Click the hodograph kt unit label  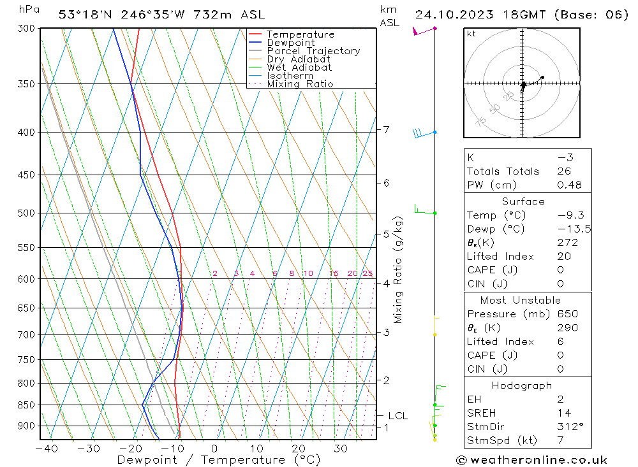(x=471, y=34)
